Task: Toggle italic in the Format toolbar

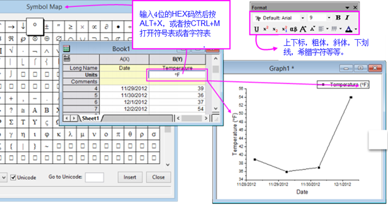Action: [347, 18]
